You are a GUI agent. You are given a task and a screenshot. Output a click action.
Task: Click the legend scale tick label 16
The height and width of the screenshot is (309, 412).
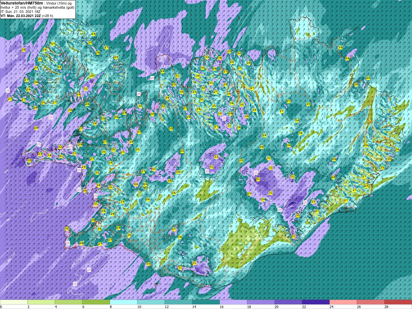pyautogui.click(x=221, y=307)
